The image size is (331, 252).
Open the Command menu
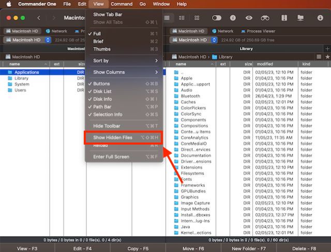[122, 4]
